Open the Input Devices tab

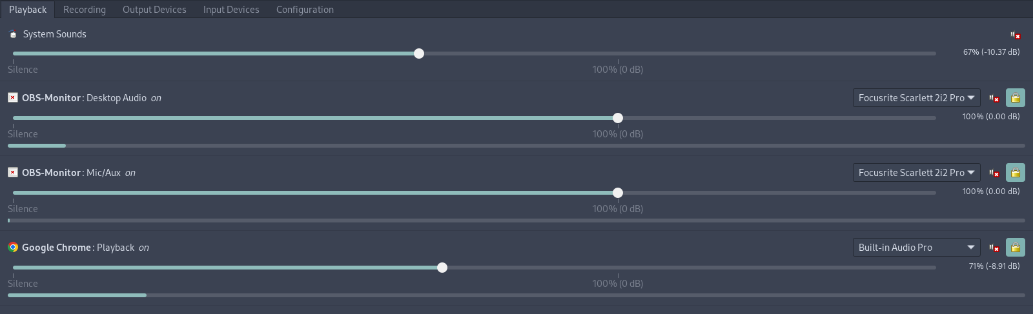click(231, 10)
